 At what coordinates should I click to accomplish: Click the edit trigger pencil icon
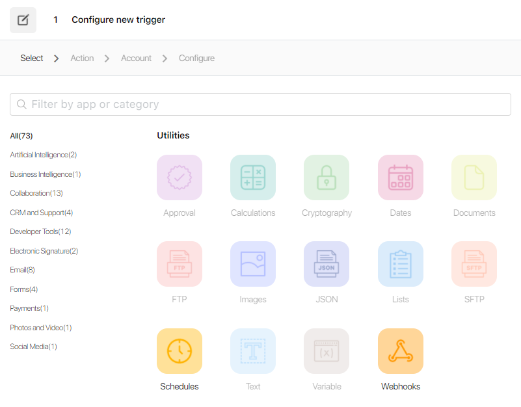click(x=23, y=20)
